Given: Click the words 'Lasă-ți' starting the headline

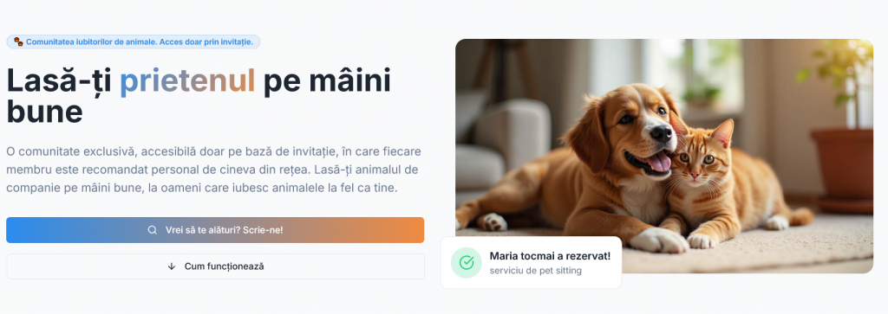Looking at the screenshot, I should 58,81.
